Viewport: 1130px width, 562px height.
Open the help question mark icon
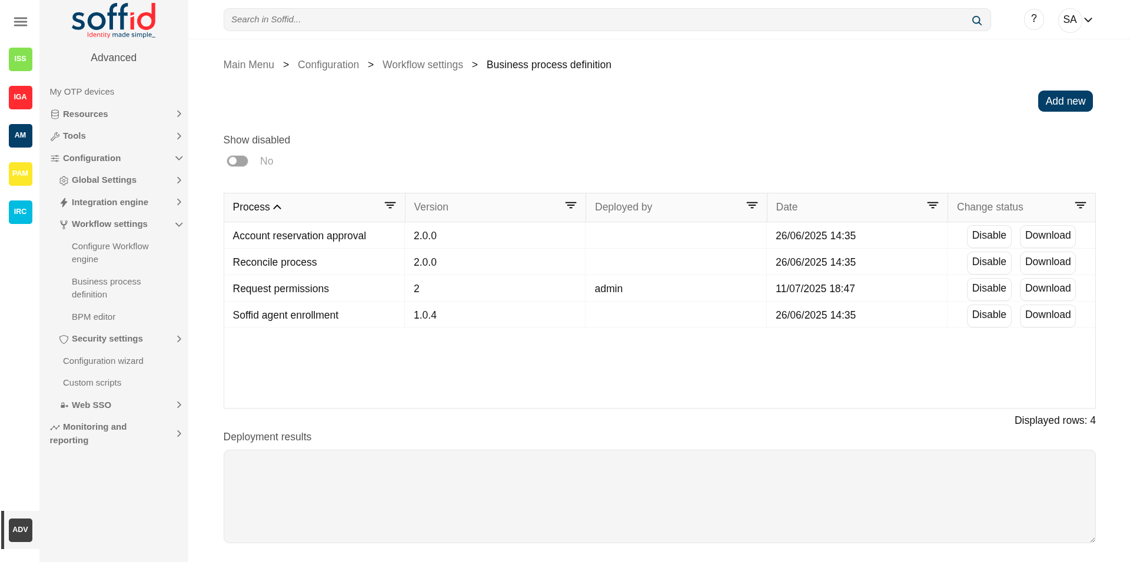click(1034, 19)
